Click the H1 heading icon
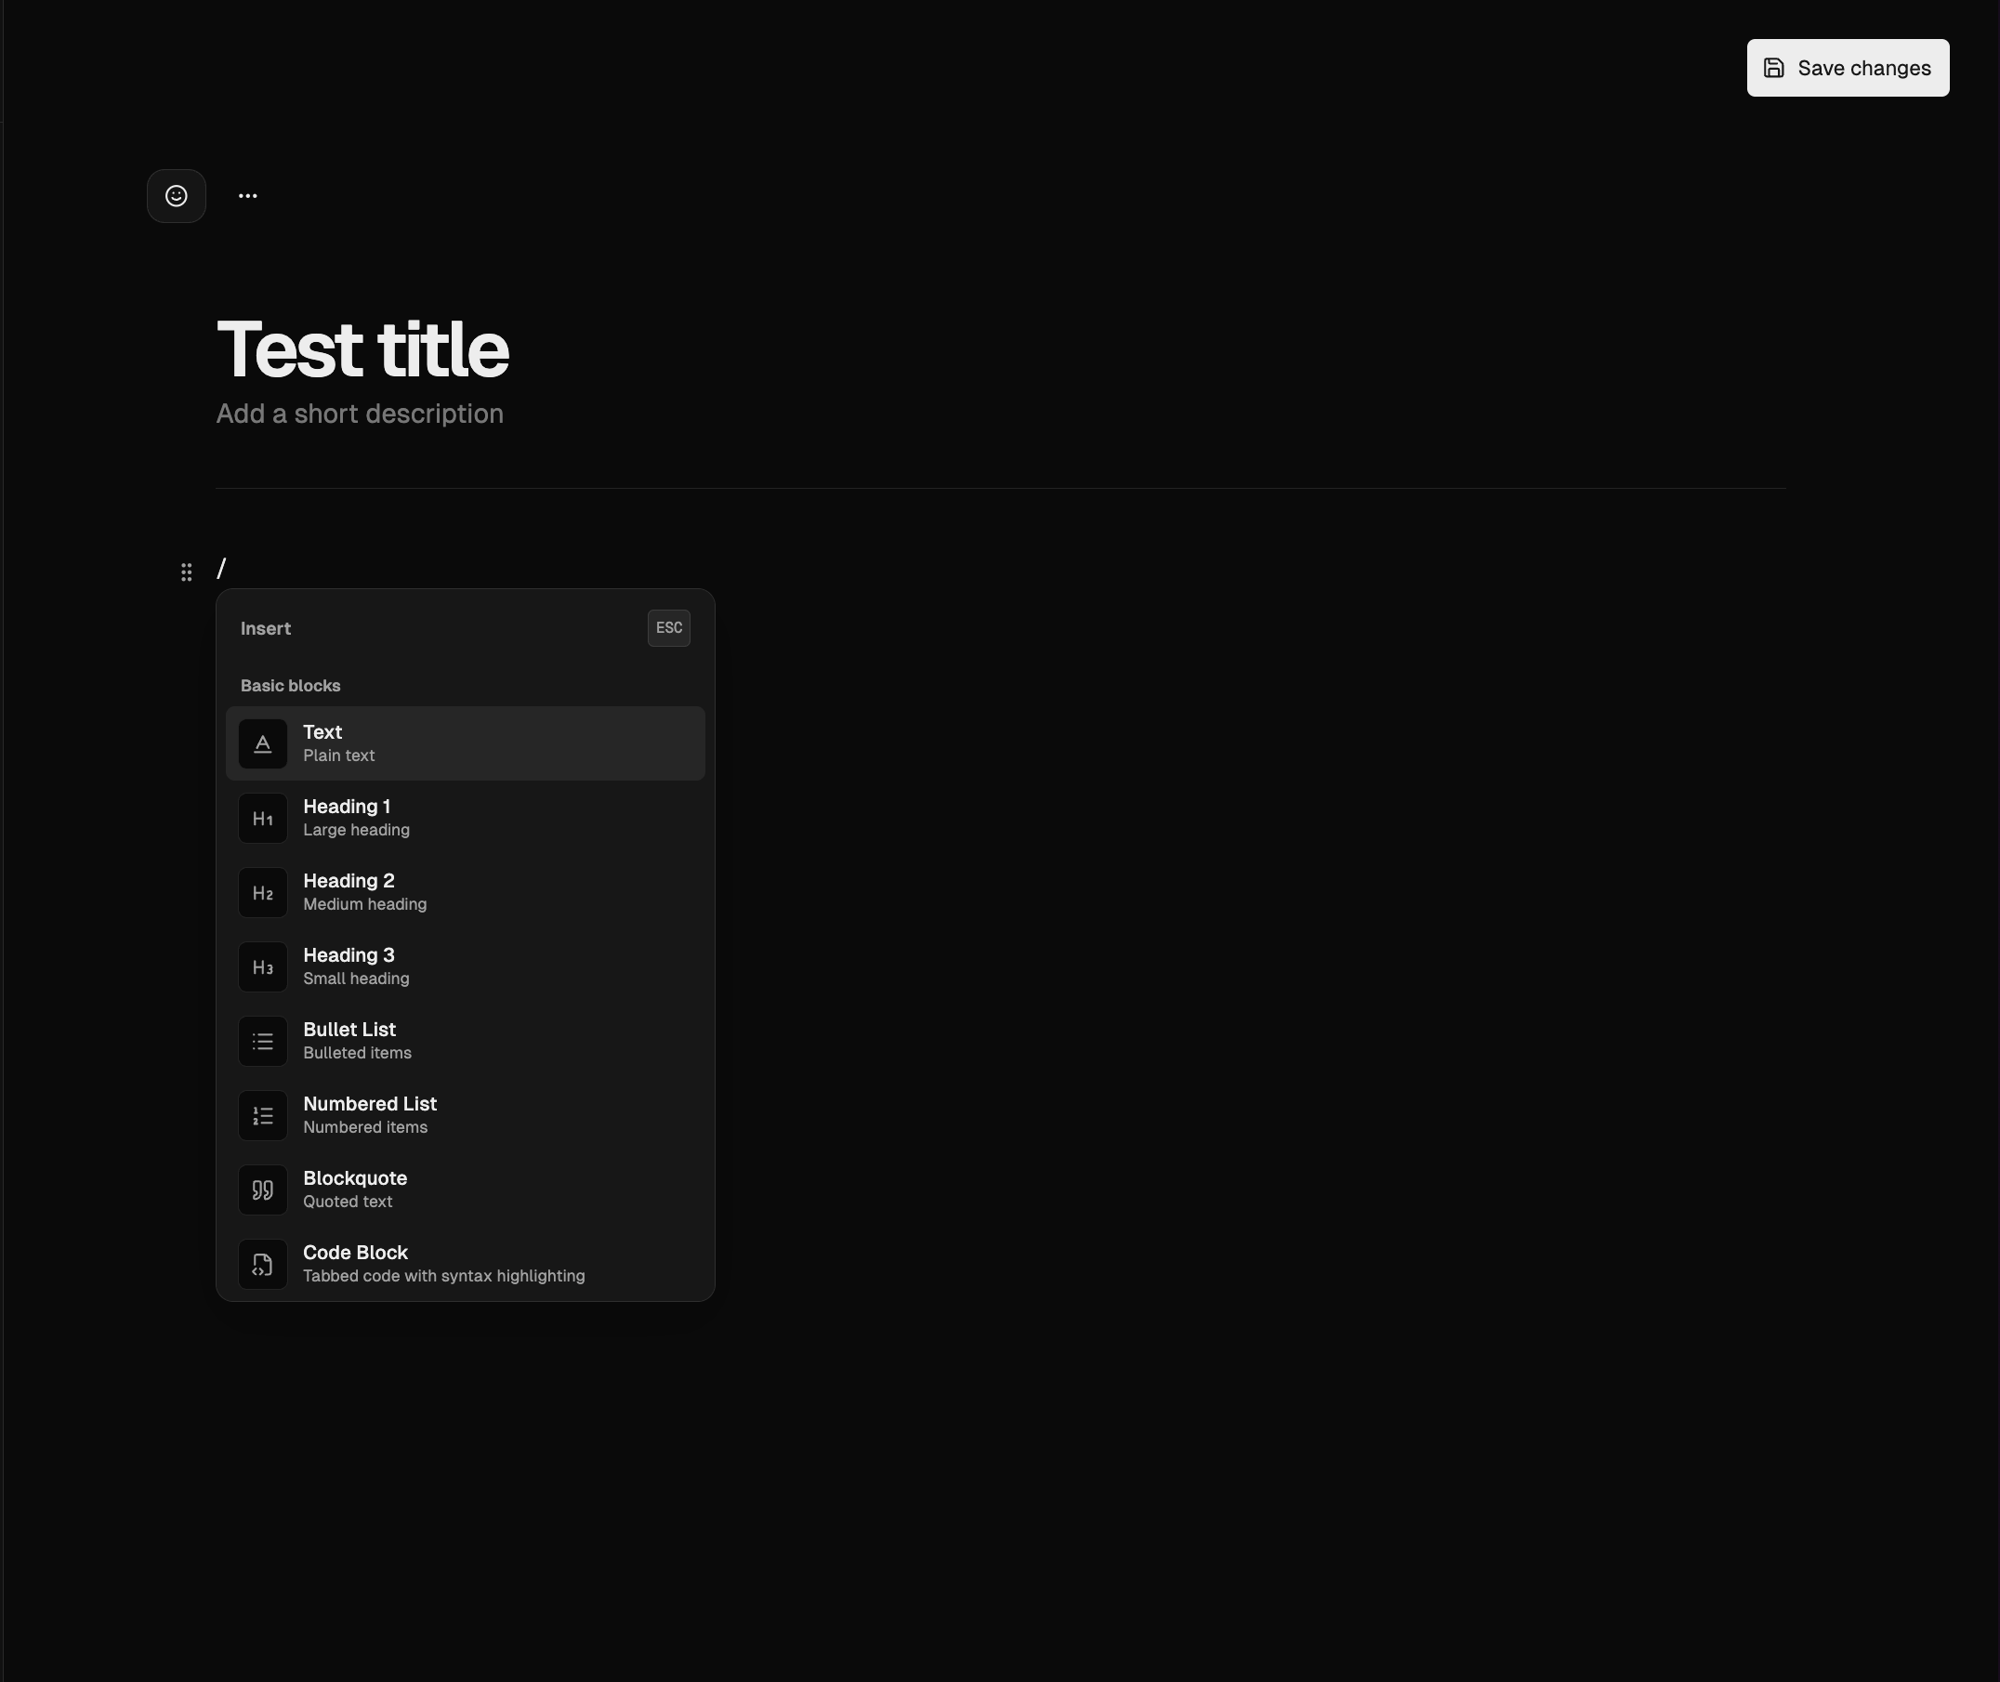Viewport: 2000px width, 1682px height. pyautogui.click(x=263, y=818)
